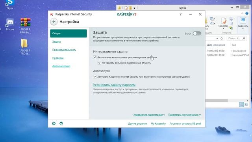Screen dimensions: 252x142
Task: Open the Дополнительно settings section
Action: click(61, 66)
